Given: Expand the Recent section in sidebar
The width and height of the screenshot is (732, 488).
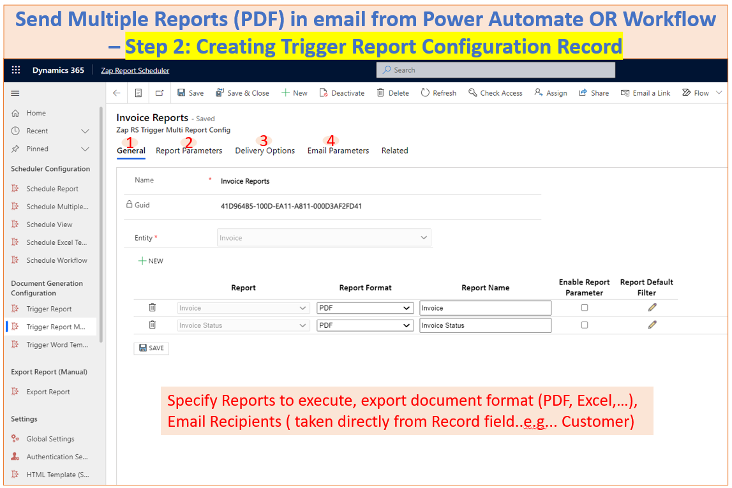Looking at the screenshot, I should [85, 131].
